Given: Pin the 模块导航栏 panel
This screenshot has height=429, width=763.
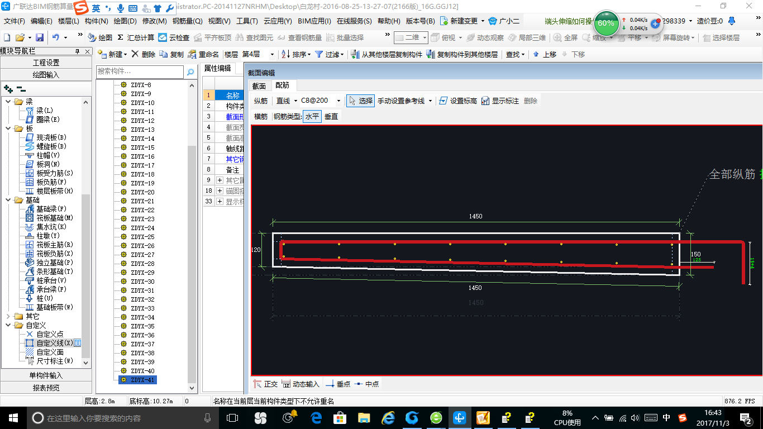Looking at the screenshot, I should [77, 51].
